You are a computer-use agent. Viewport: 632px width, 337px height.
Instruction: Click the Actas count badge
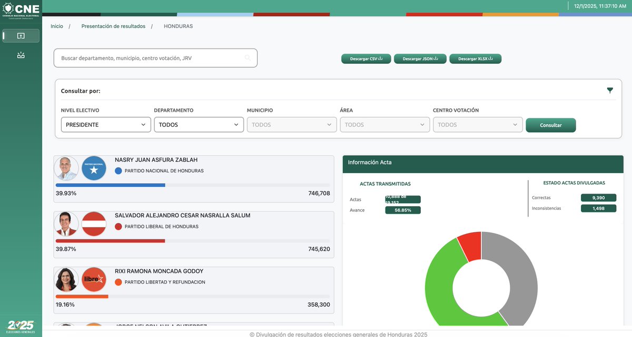point(403,199)
